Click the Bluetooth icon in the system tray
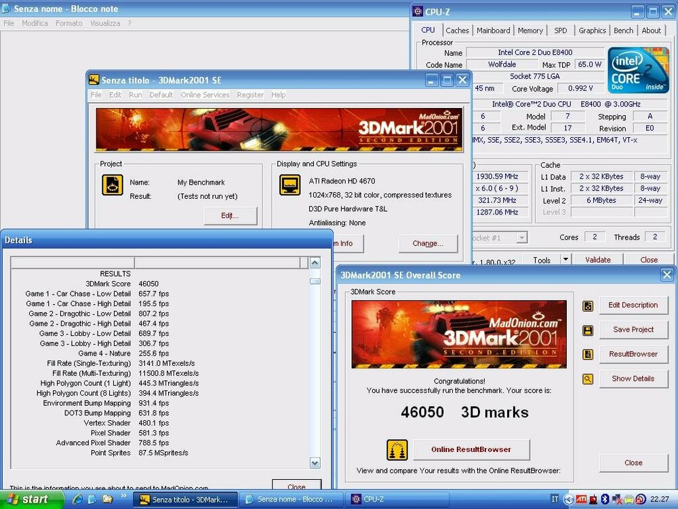Image resolution: width=678 pixels, height=509 pixels. 605,499
